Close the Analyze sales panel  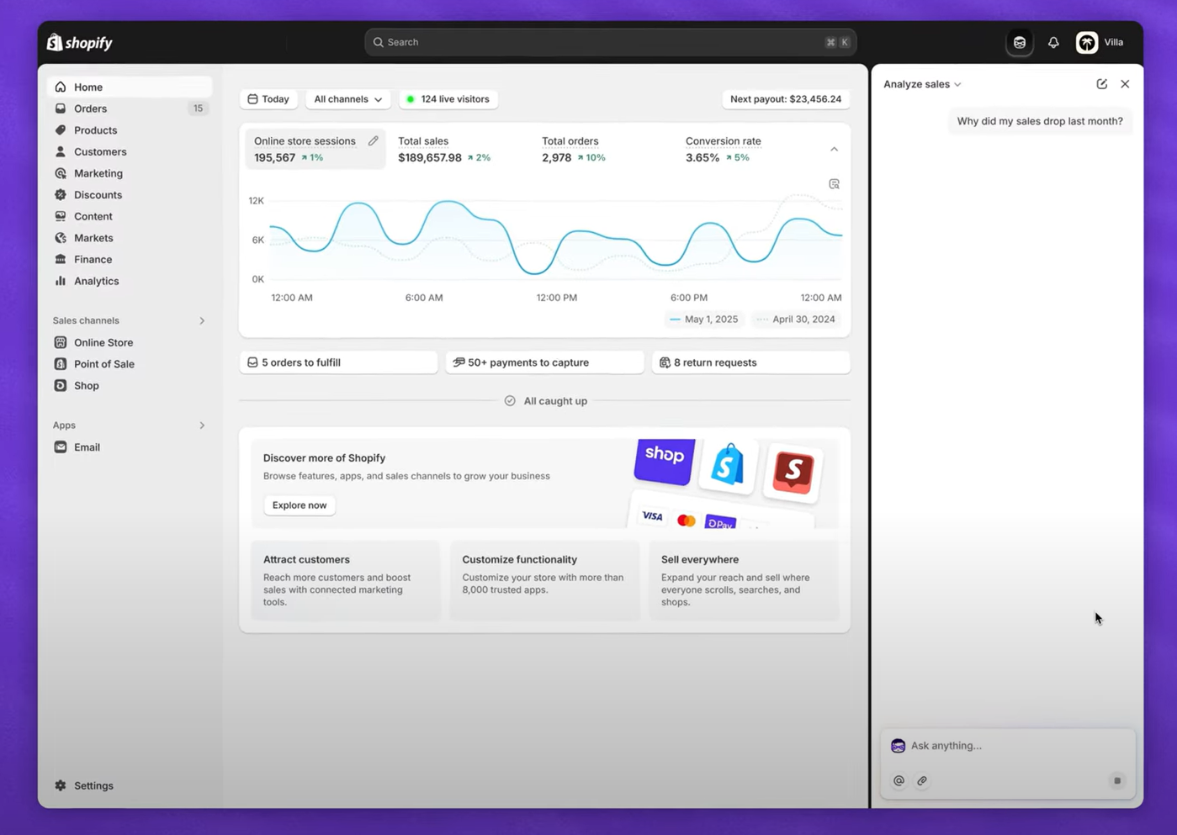pyautogui.click(x=1125, y=84)
